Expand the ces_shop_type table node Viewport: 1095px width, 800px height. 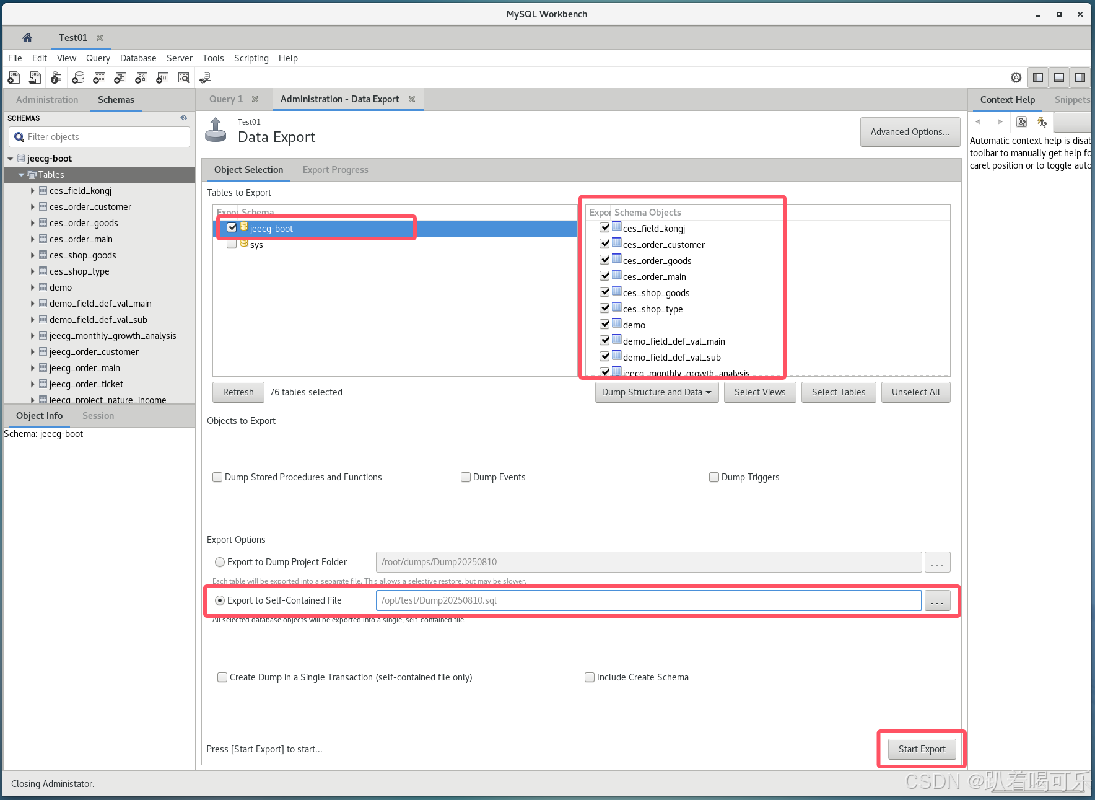pos(32,271)
